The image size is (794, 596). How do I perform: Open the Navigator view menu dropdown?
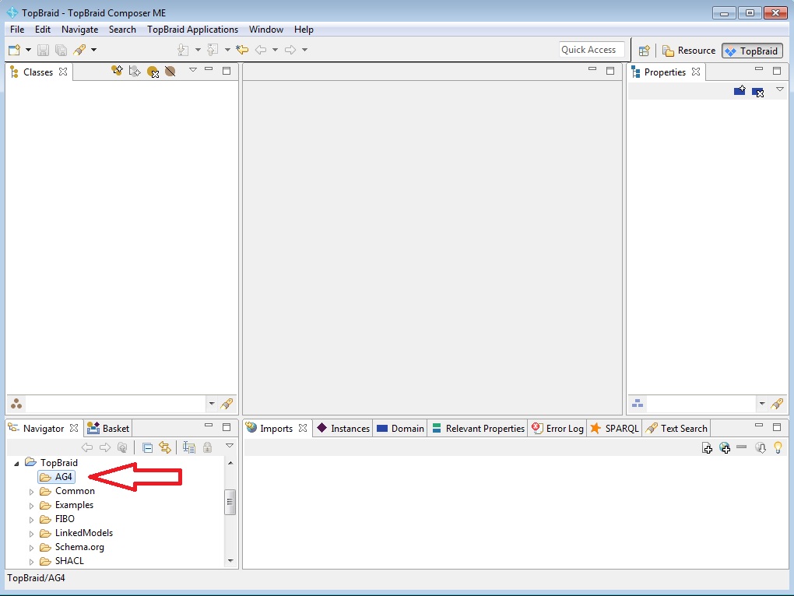[x=230, y=446]
